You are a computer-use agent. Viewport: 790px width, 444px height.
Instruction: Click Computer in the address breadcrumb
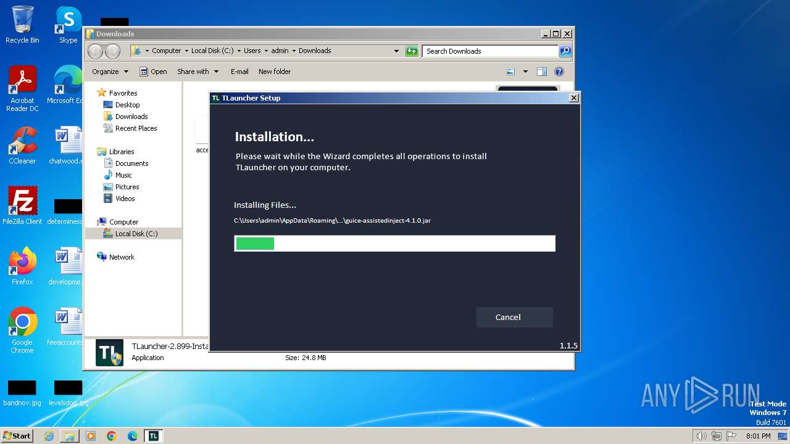pos(166,51)
